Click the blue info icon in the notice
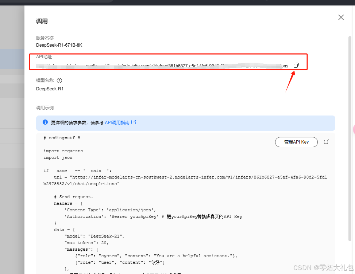 tap(45, 122)
